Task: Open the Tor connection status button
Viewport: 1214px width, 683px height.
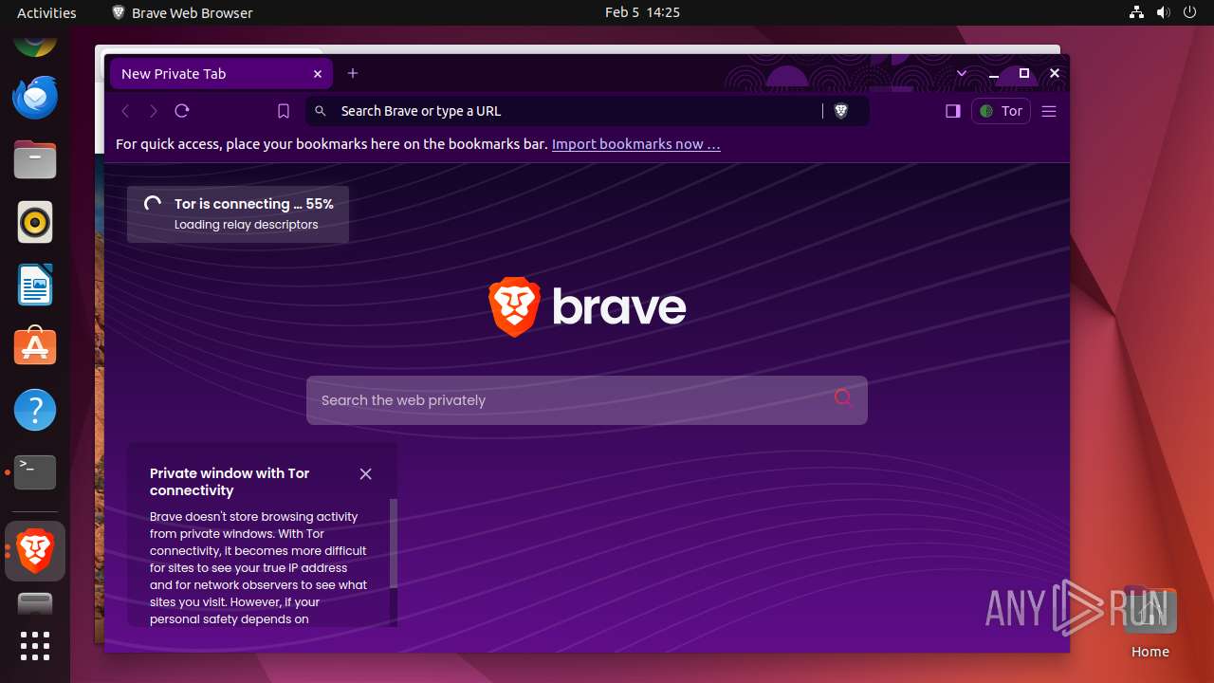Action: [x=1001, y=111]
